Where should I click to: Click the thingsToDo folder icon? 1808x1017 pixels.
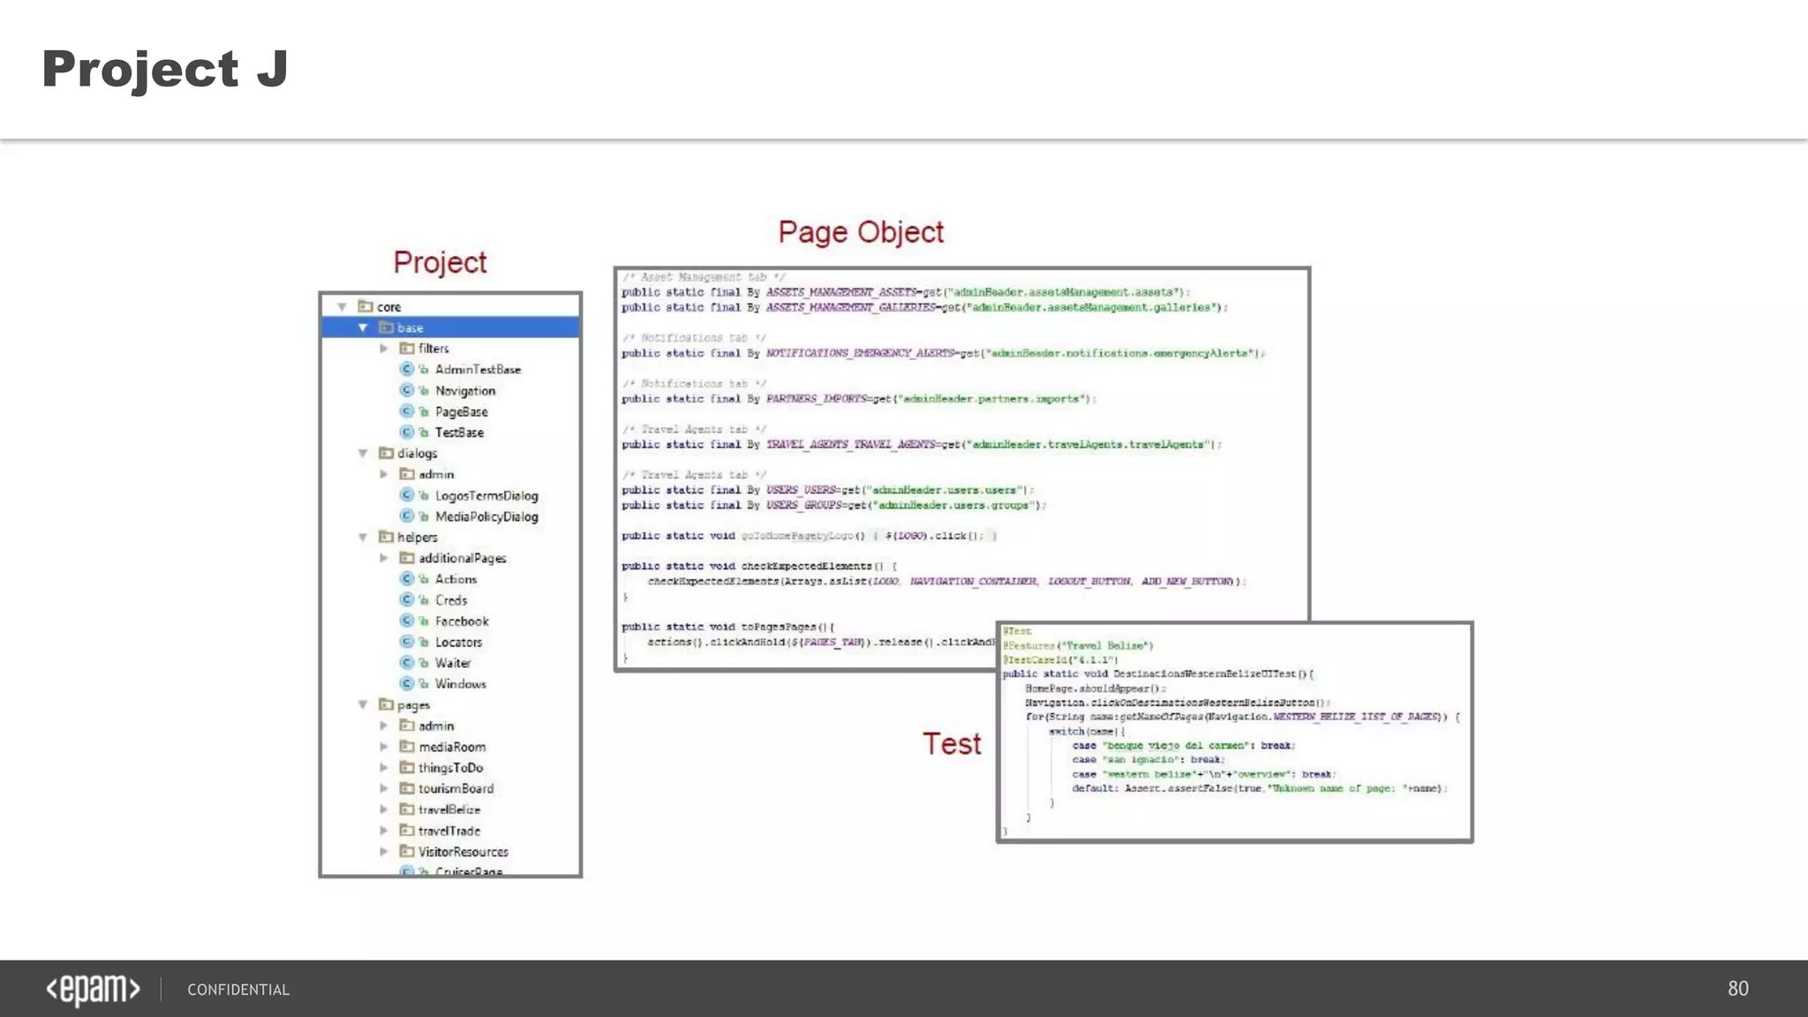click(407, 768)
